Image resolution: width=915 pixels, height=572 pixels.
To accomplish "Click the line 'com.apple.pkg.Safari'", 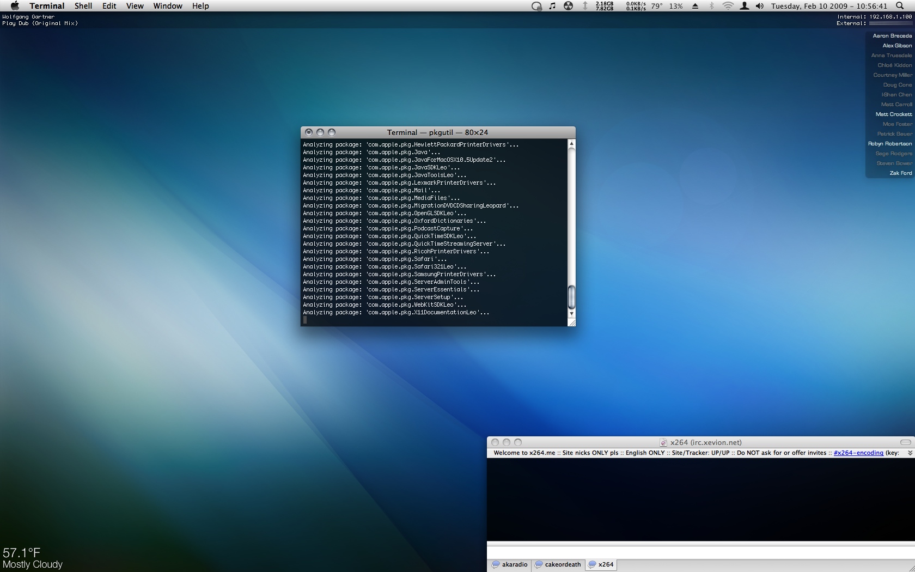I will coord(375,259).
